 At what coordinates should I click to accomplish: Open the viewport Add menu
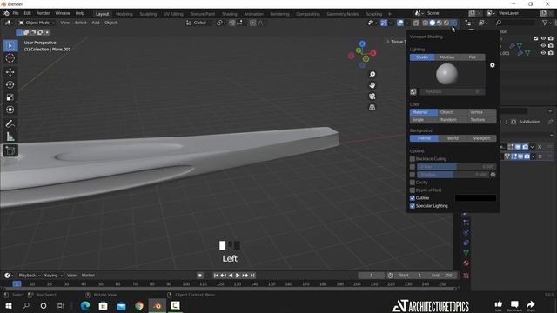pyautogui.click(x=96, y=23)
